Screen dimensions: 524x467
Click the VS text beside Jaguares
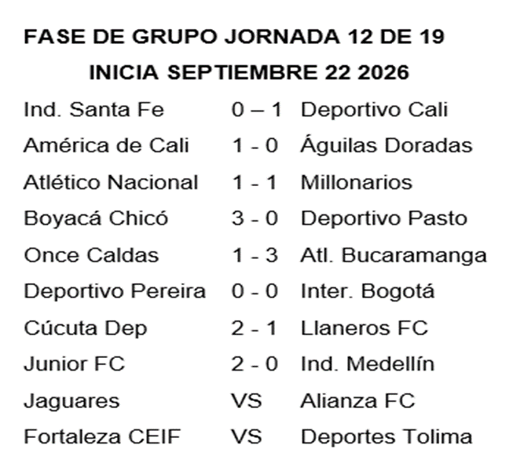(247, 400)
